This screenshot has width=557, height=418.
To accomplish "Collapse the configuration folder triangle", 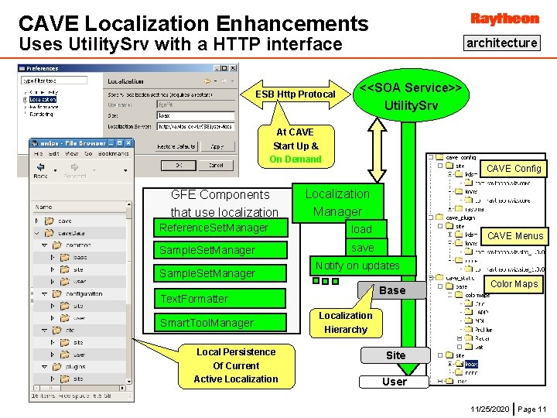I will click(44, 294).
